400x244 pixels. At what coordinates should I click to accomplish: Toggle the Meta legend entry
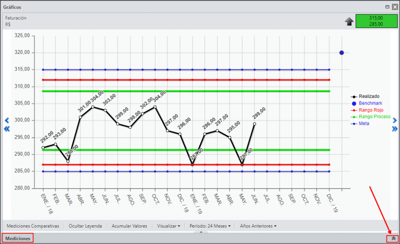[360, 124]
